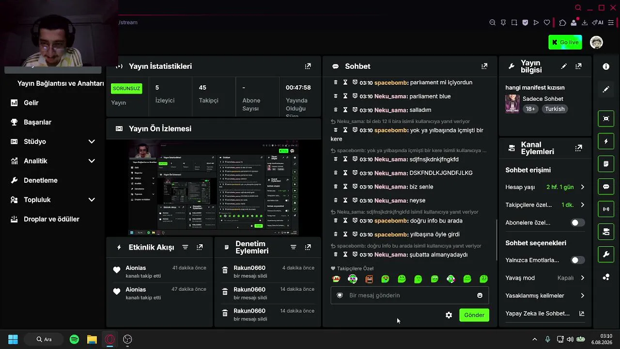Pop out the Yayın bilgisi panel
This screenshot has height=349, width=620.
pyautogui.click(x=578, y=66)
